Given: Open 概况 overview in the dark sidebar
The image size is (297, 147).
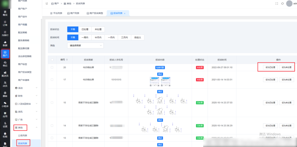Looking at the screenshot, I should (5, 13).
